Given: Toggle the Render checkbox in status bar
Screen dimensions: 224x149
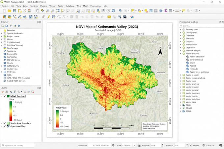Looking at the screenshot, I should pyautogui.click(x=191, y=145).
